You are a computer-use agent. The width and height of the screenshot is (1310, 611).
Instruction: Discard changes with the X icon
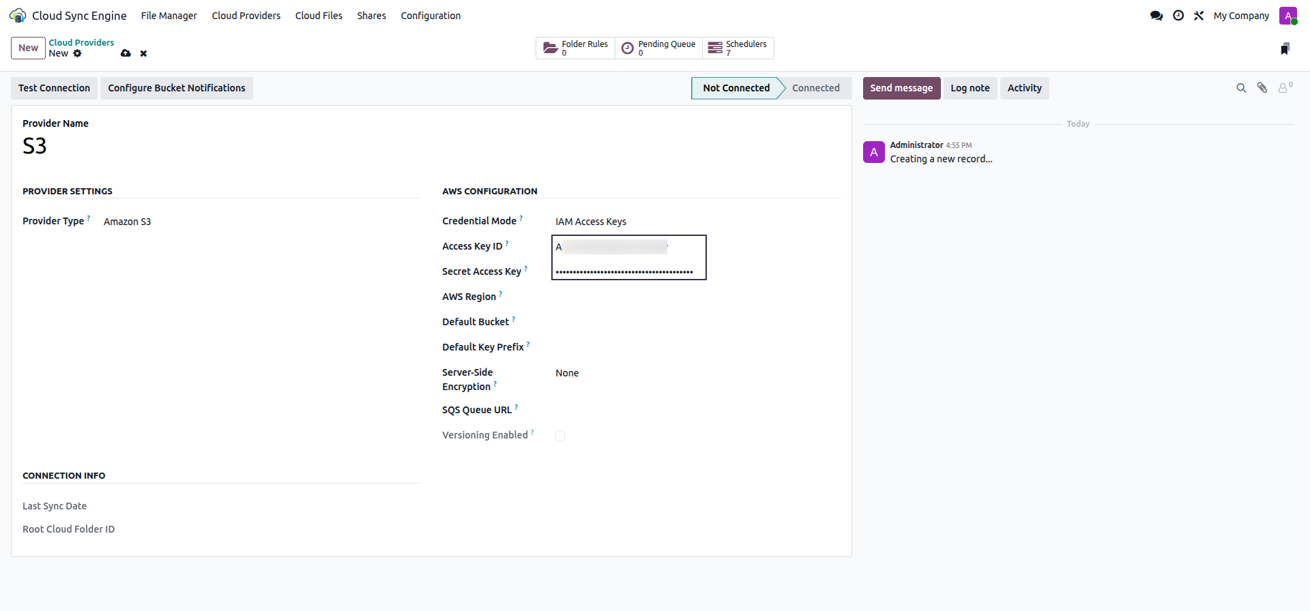point(143,53)
